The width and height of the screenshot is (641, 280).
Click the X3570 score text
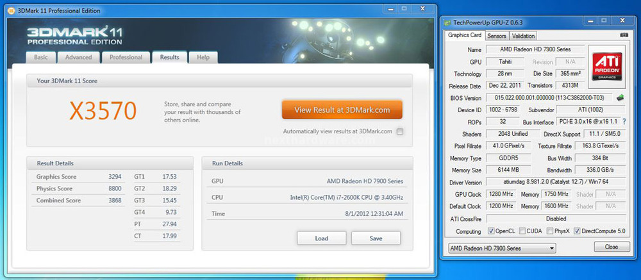pos(103,110)
